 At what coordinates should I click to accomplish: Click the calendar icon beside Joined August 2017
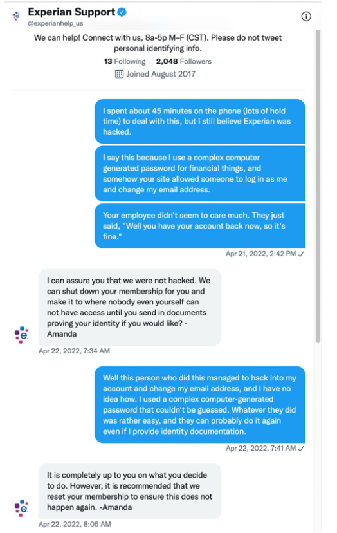point(119,74)
